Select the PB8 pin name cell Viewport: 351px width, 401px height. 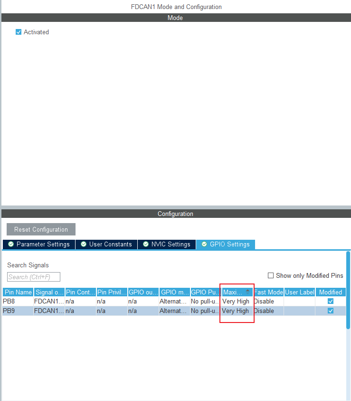(18, 301)
